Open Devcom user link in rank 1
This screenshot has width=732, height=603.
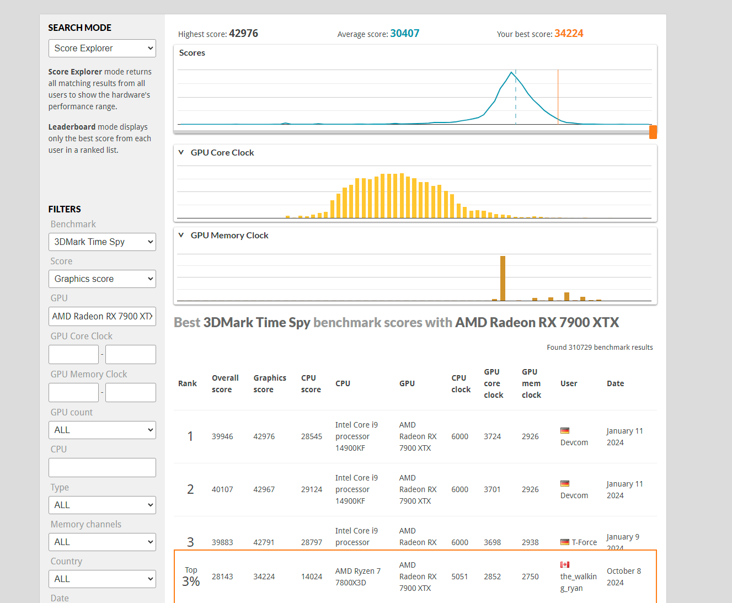(574, 443)
